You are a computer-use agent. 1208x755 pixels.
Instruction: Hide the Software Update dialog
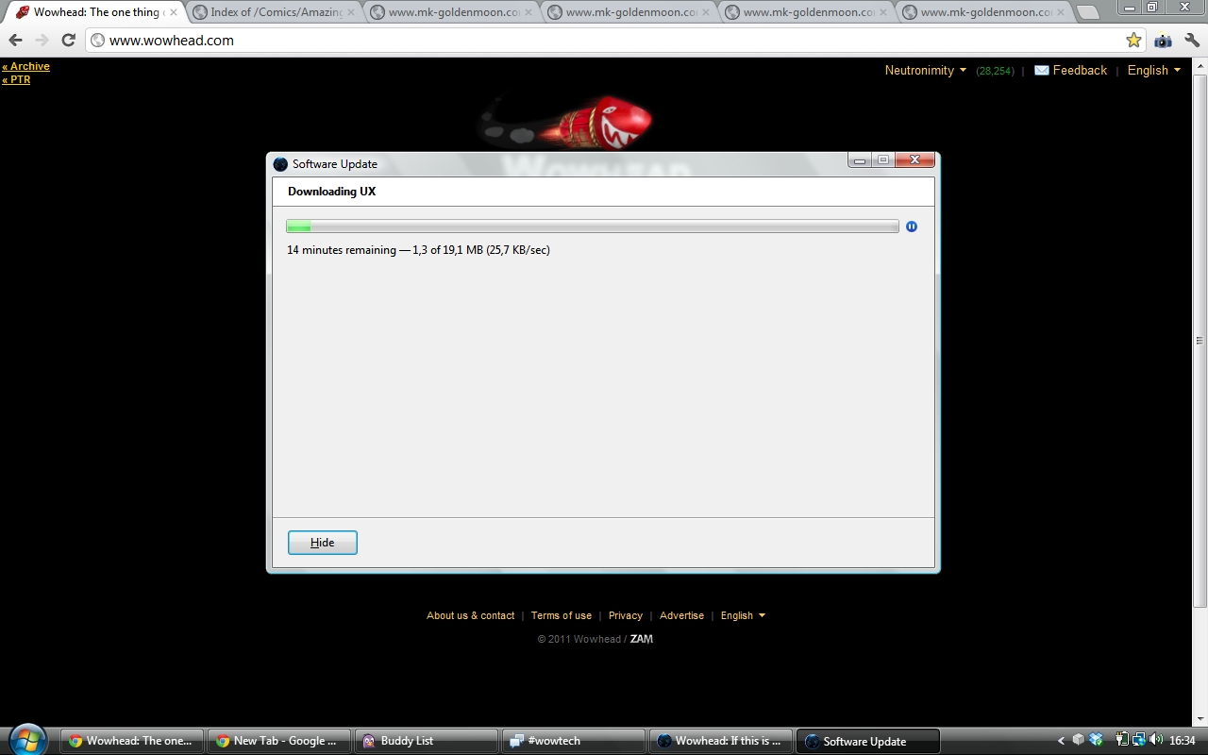point(323,543)
